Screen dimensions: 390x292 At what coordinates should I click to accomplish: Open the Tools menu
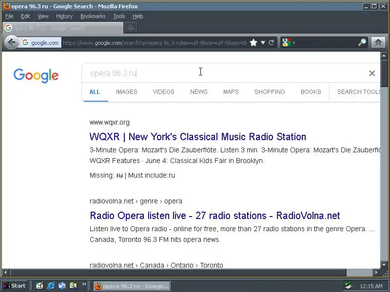click(x=119, y=16)
